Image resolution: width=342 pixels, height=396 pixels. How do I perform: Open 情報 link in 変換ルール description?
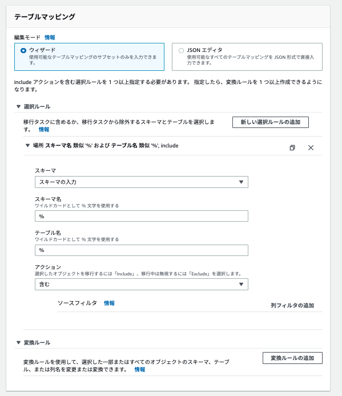(x=140, y=370)
